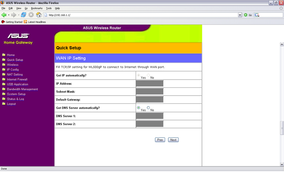Viewport: 284px width, 172px height.
Task: Click the folder icon beside Logout
Action: (4, 104)
